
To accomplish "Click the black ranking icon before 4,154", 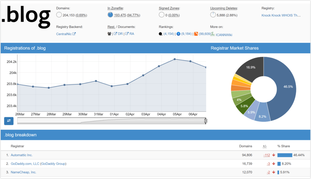I will point(161,34).
